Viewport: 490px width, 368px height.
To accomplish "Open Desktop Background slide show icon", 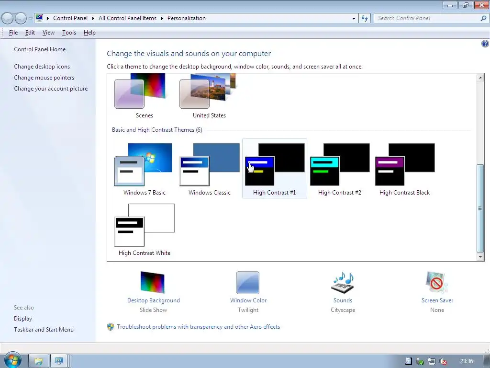I will click(x=153, y=283).
